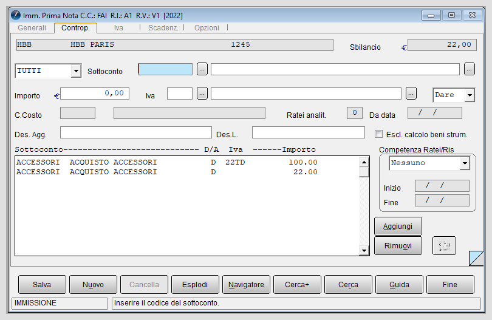This screenshot has width=492, height=320.
Task: Click the Inizio date field
Action: coord(442,186)
